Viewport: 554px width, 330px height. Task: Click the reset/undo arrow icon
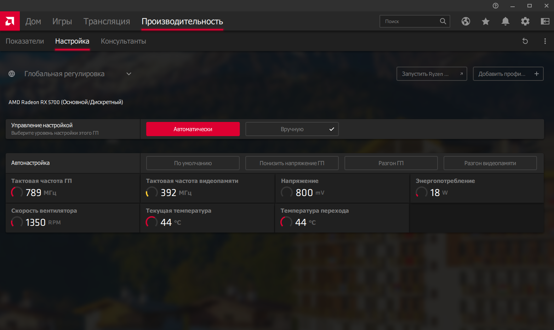(x=525, y=41)
